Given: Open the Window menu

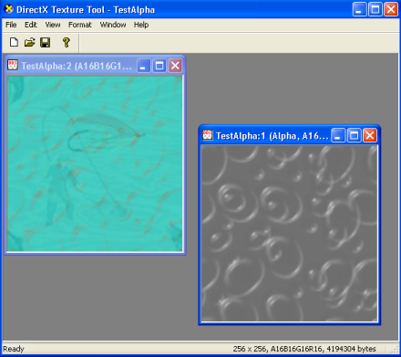Looking at the screenshot, I should point(113,25).
